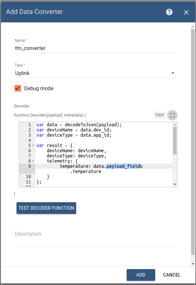
Task: Open the help icon in dialog header
Action: [x=169, y=12]
